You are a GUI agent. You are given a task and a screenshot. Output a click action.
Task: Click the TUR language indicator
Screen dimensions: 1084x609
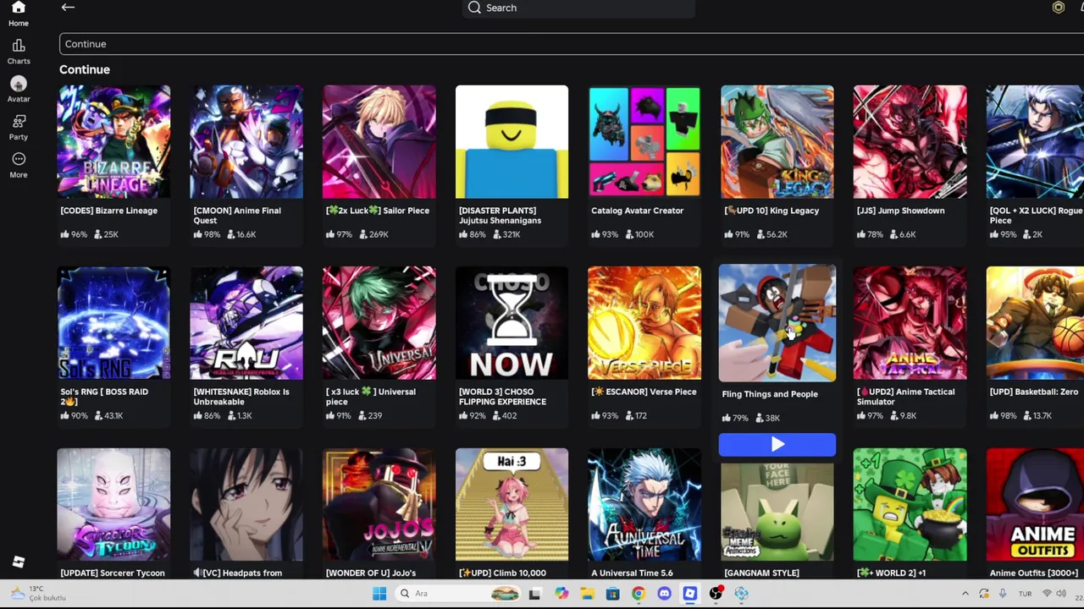[1025, 594]
